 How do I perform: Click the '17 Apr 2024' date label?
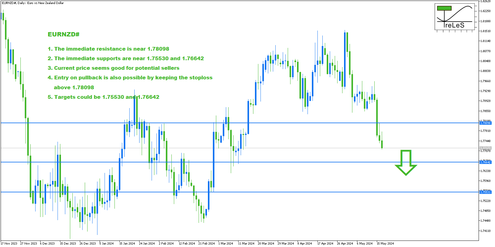(325, 244)
